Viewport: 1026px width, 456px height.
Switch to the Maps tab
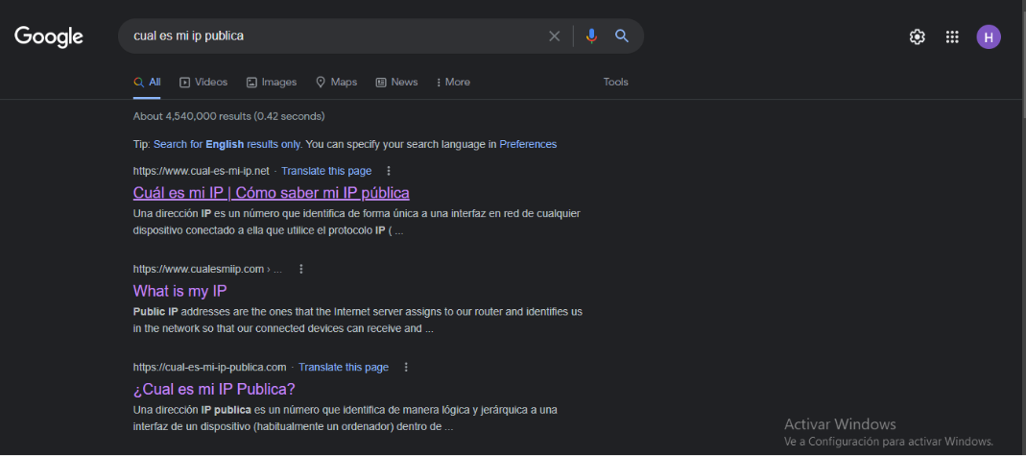coord(336,83)
